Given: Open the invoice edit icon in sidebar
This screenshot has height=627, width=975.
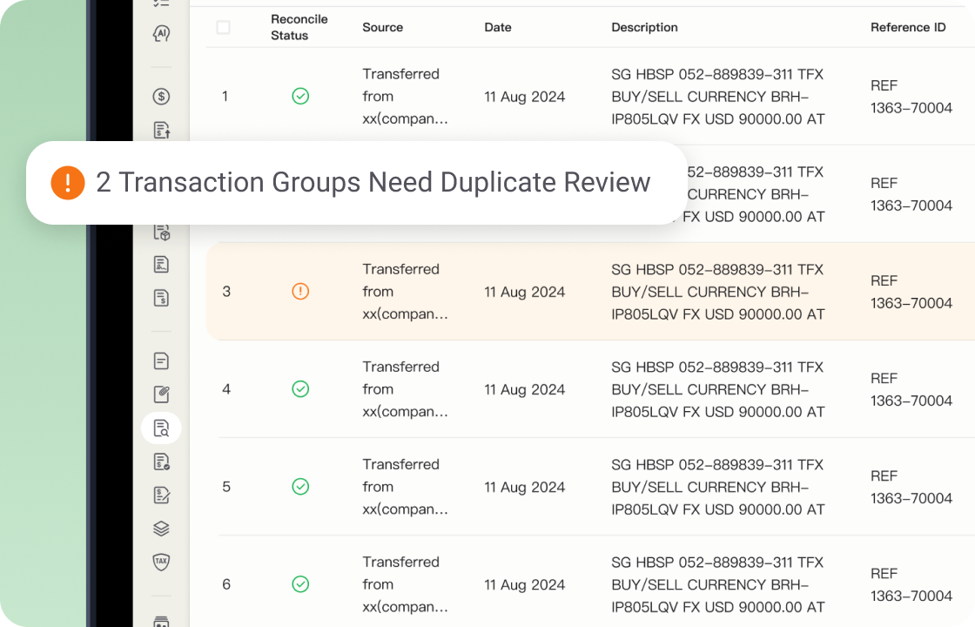Looking at the screenshot, I should (161, 495).
